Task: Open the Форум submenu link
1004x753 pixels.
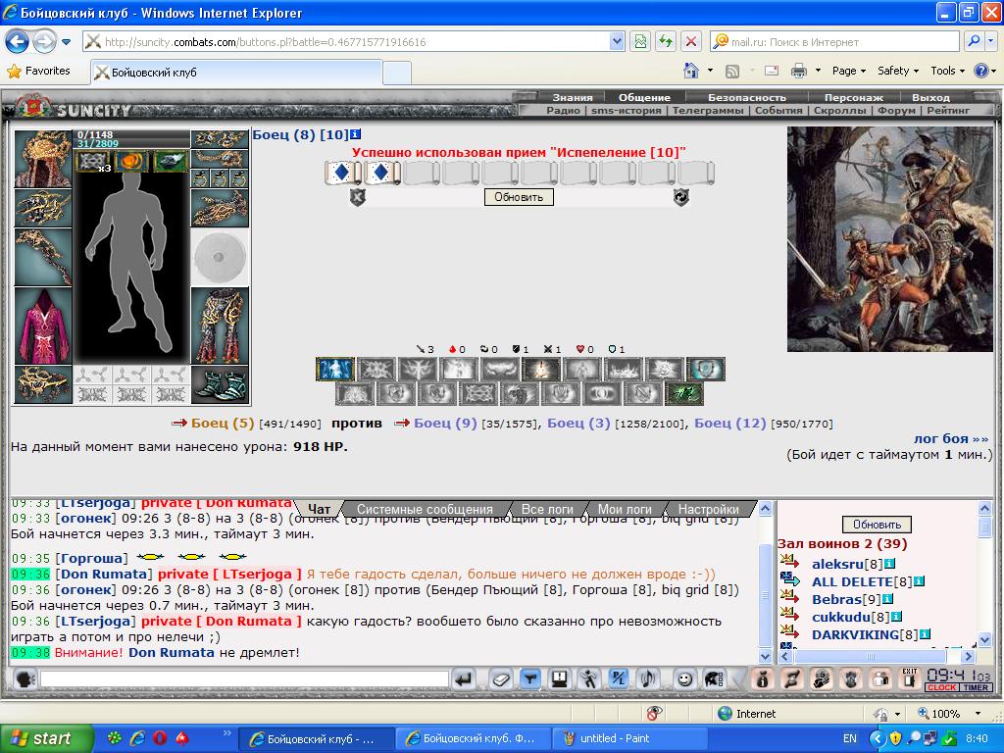Action: [896, 110]
